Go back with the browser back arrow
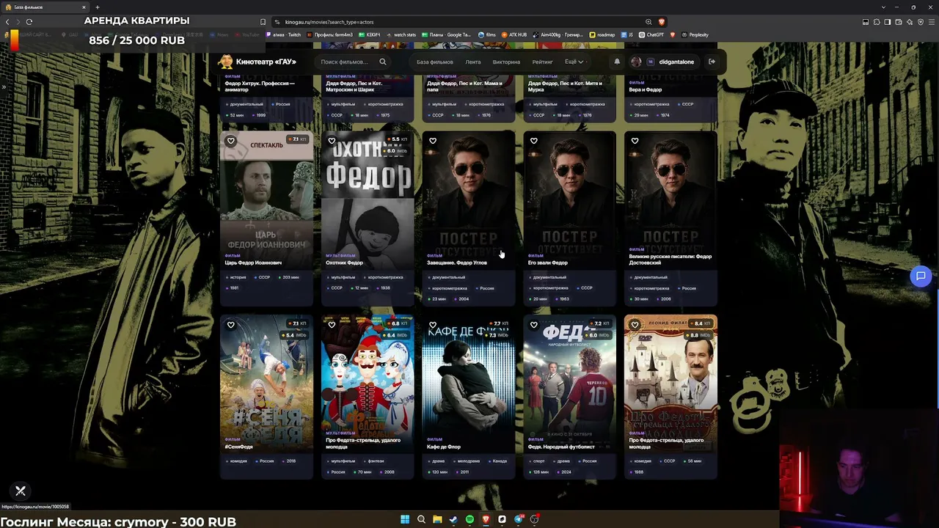This screenshot has height=528, width=939. point(7,22)
